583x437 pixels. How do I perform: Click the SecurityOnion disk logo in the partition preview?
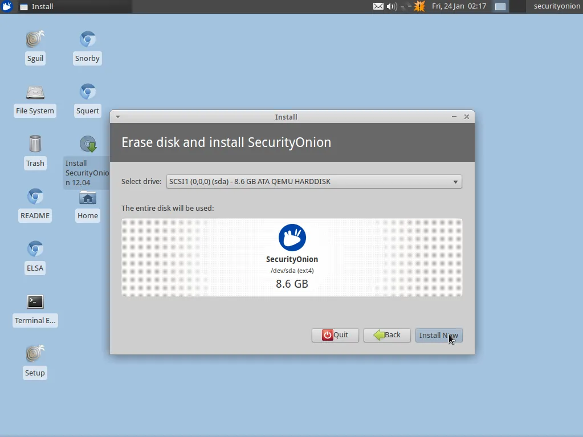292,238
